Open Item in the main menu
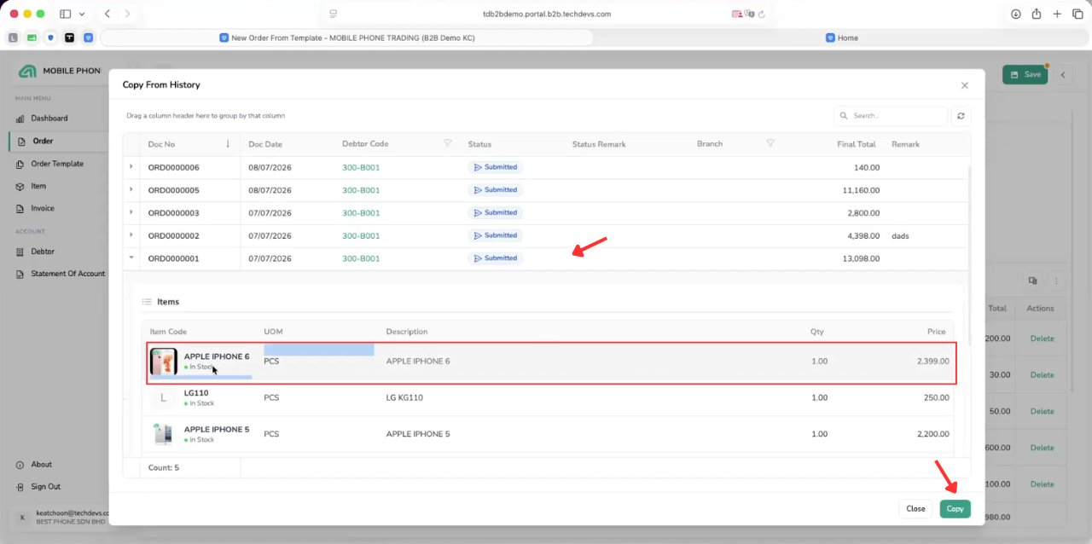This screenshot has height=544, width=1092. (38, 186)
